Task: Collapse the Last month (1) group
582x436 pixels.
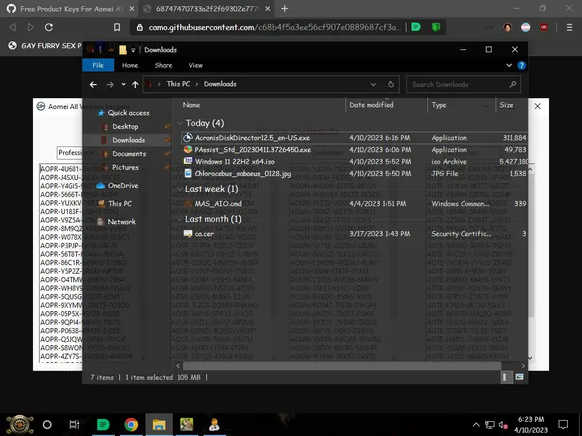Action: tap(180, 219)
